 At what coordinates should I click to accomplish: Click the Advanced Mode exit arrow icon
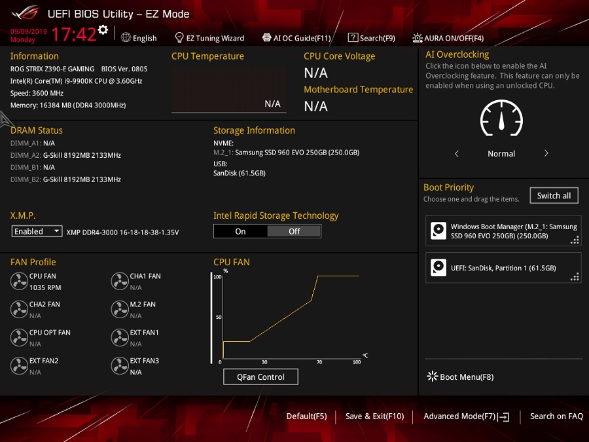(504, 417)
